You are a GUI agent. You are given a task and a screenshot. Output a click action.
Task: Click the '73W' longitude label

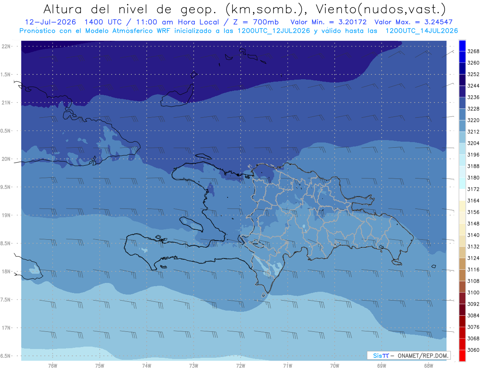click(194, 366)
